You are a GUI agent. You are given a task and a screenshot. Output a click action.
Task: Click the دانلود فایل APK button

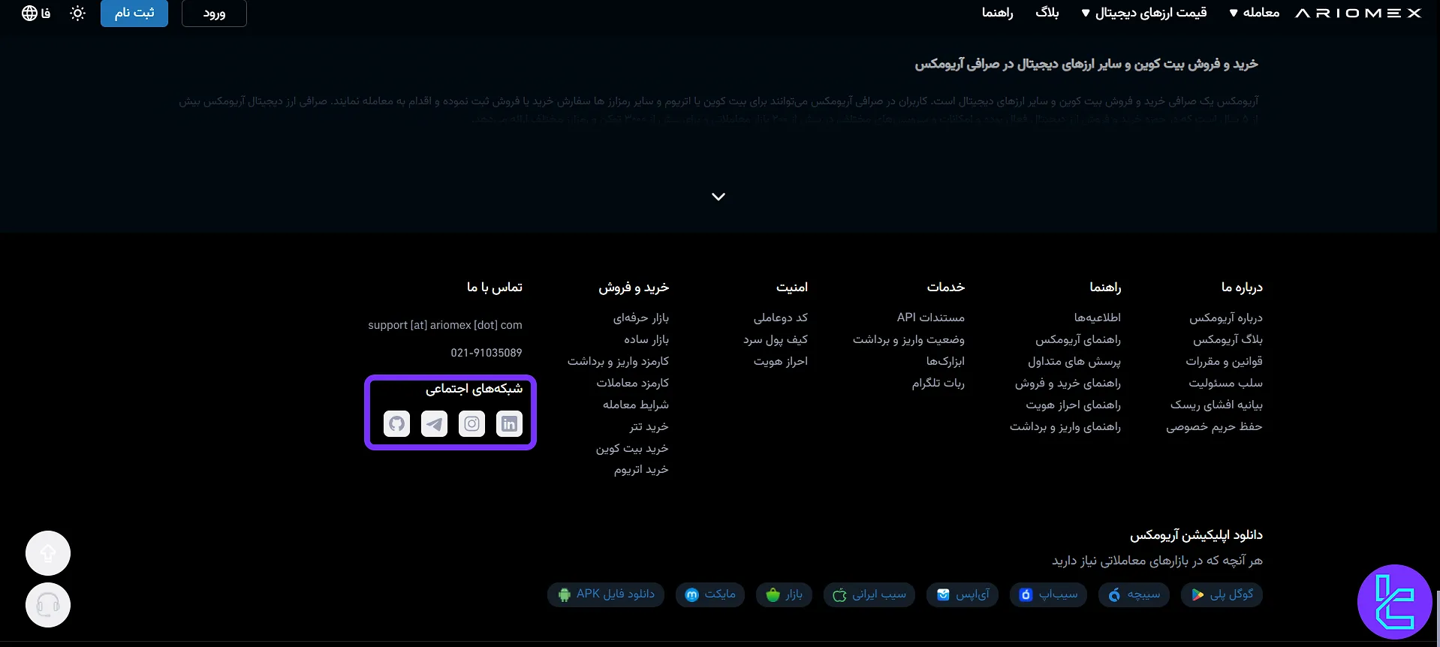(x=606, y=594)
